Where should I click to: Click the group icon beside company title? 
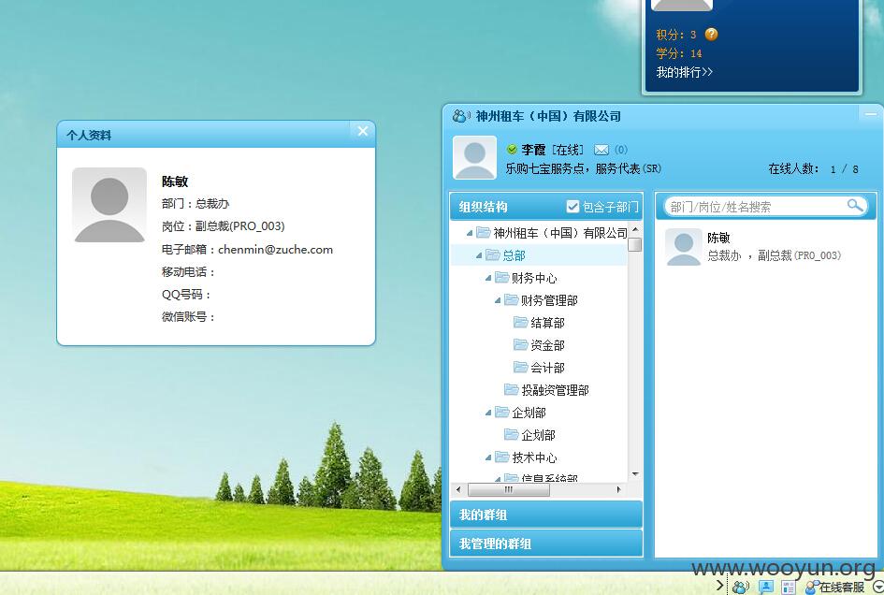461,116
